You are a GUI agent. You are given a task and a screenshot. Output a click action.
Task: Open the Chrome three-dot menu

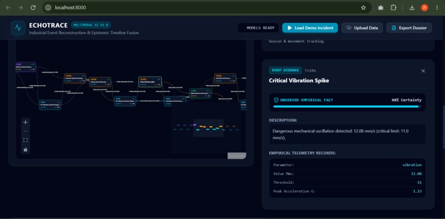coord(437,8)
